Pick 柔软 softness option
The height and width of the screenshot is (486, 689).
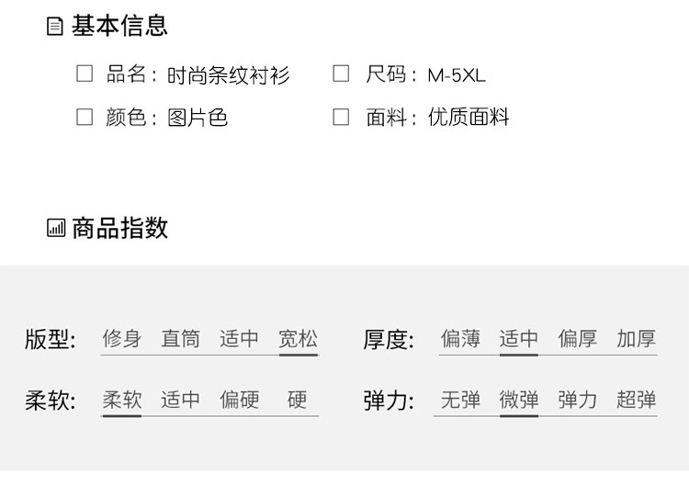click(121, 400)
